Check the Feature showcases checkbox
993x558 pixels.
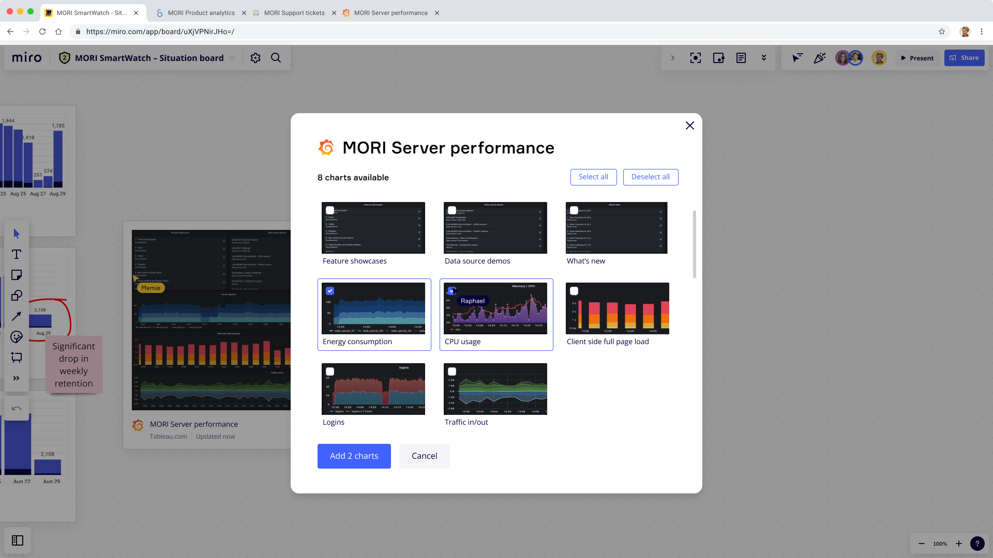[330, 210]
